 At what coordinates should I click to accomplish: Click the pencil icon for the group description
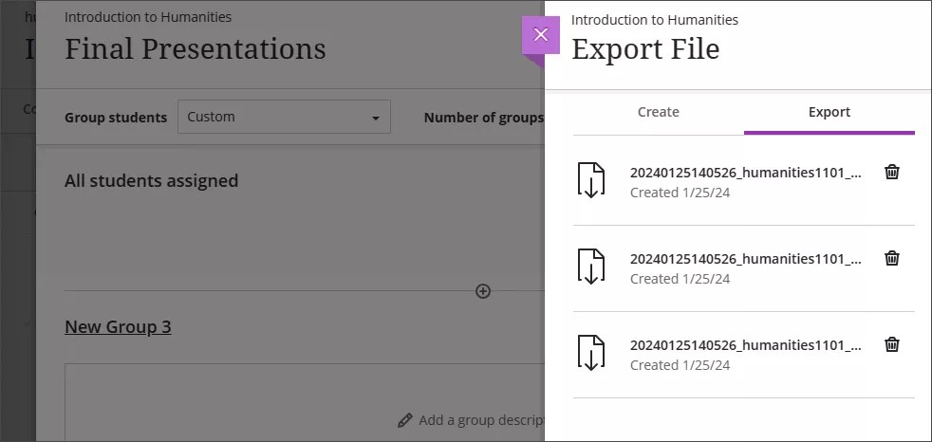click(405, 420)
